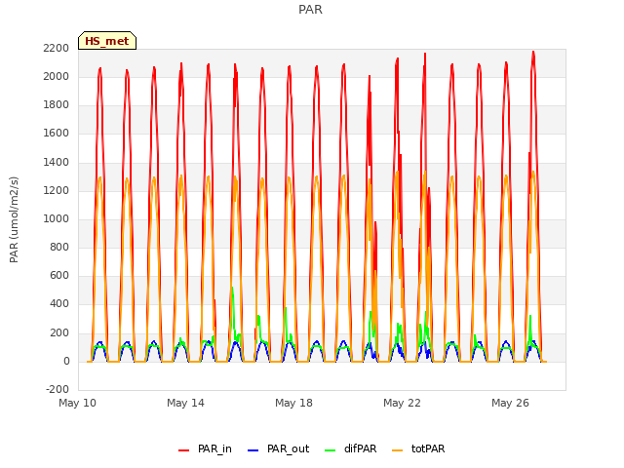This screenshot has height=468, width=624.
Task: Click the -200 y-axis tick label
Action: (x=58, y=389)
